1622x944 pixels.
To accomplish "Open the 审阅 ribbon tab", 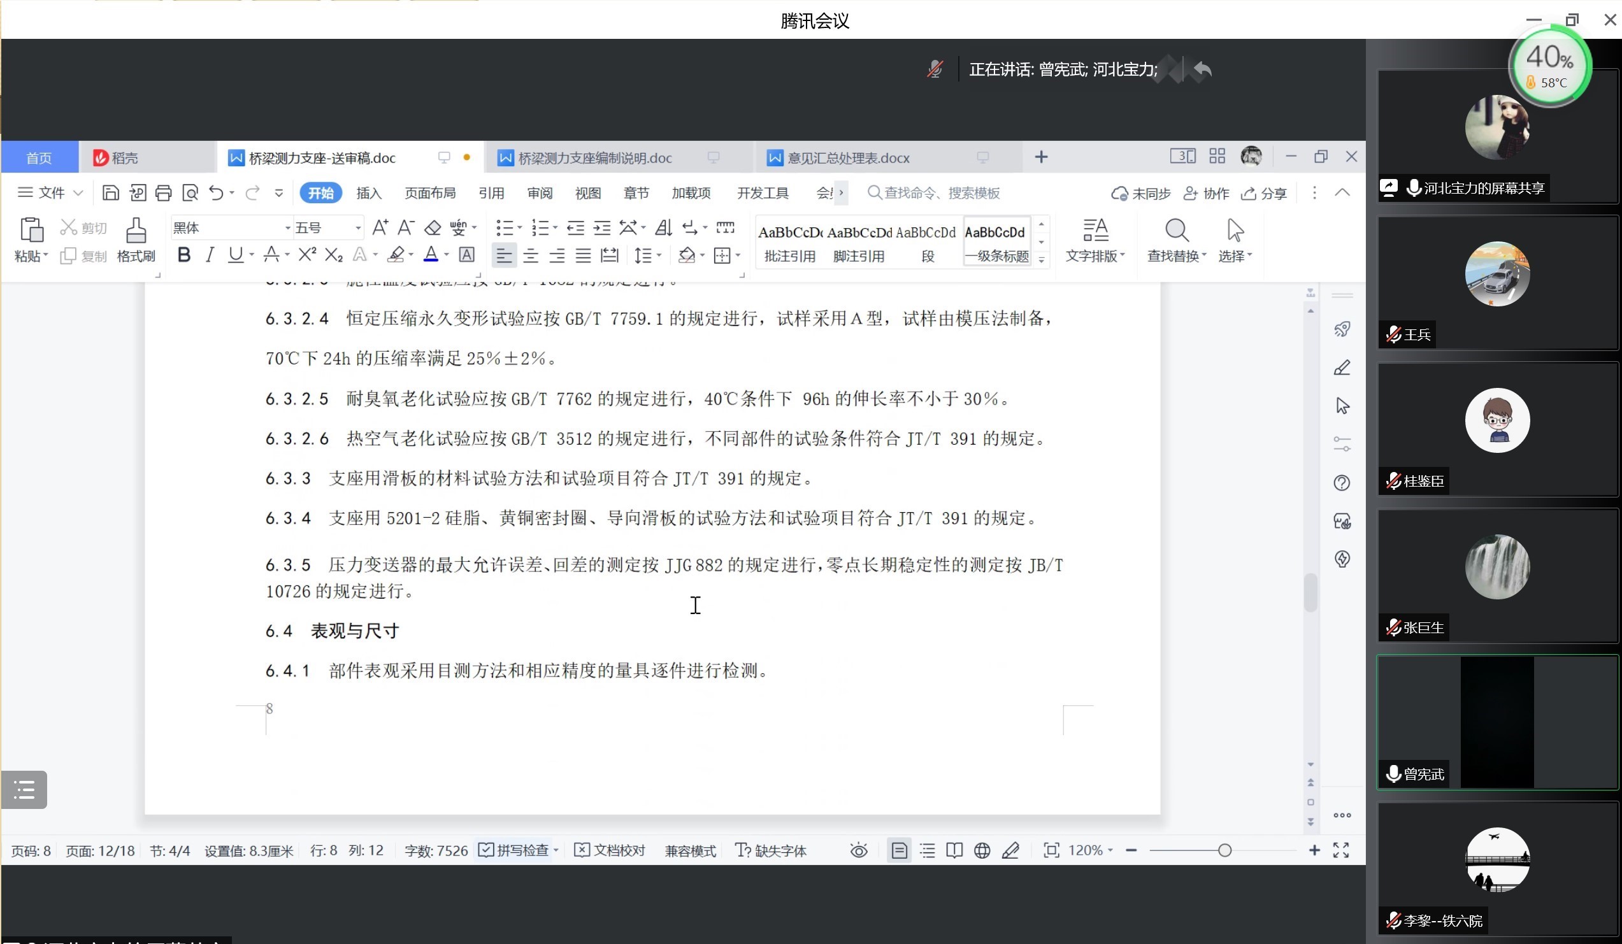I will pyautogui.click(x=540, y=193).
